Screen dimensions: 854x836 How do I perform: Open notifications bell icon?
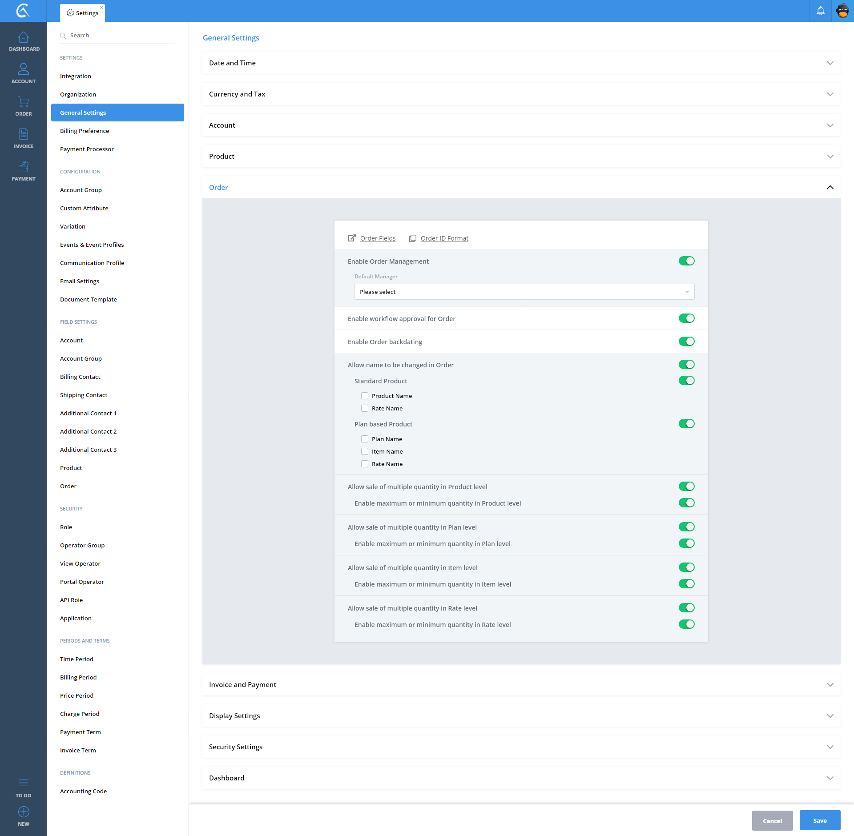820,11
